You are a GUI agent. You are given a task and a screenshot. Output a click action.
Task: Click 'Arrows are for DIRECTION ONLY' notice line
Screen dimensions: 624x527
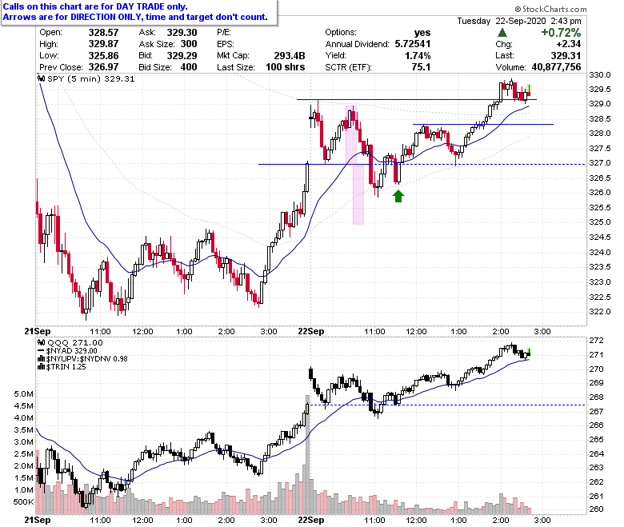pyautogui.click(x=135, y=17)
